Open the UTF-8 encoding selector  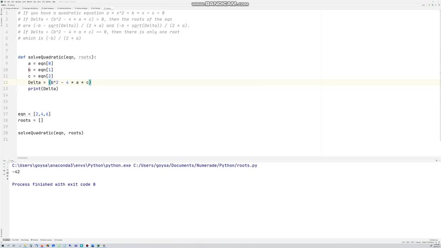413,242
